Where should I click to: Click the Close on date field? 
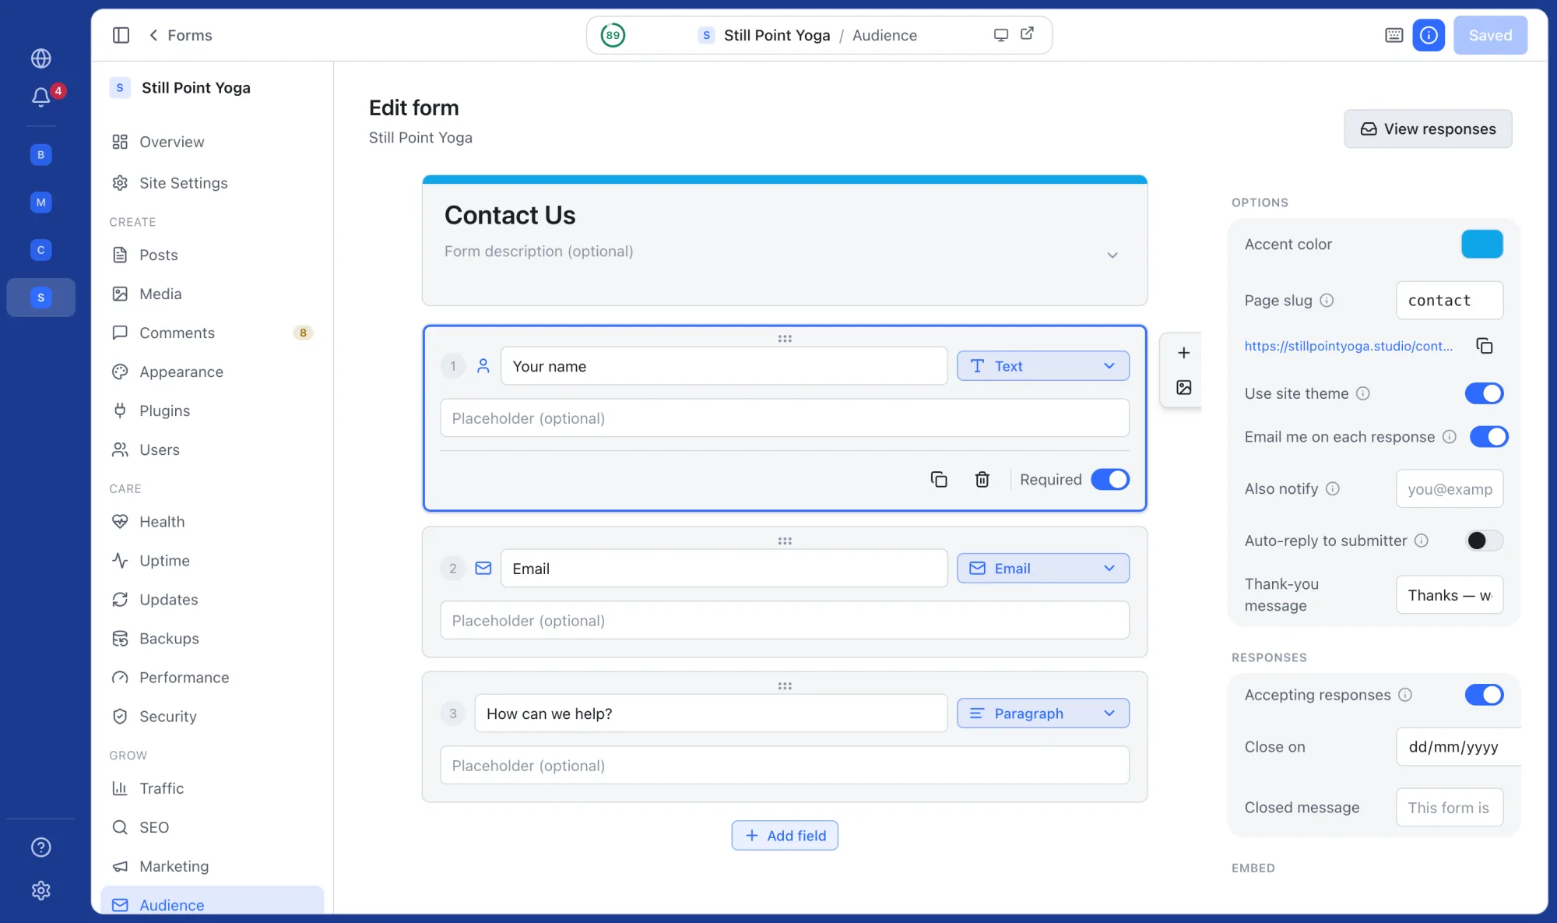pyautogui.click(x=1458, y=747)
